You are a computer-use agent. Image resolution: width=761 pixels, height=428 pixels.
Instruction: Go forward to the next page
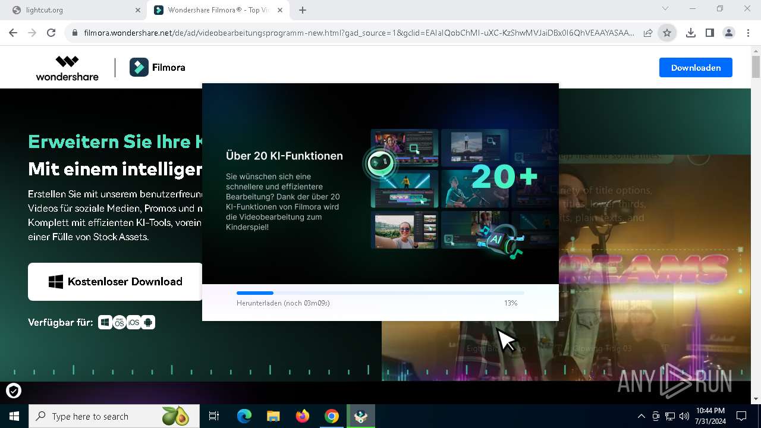tap(32, 33)
